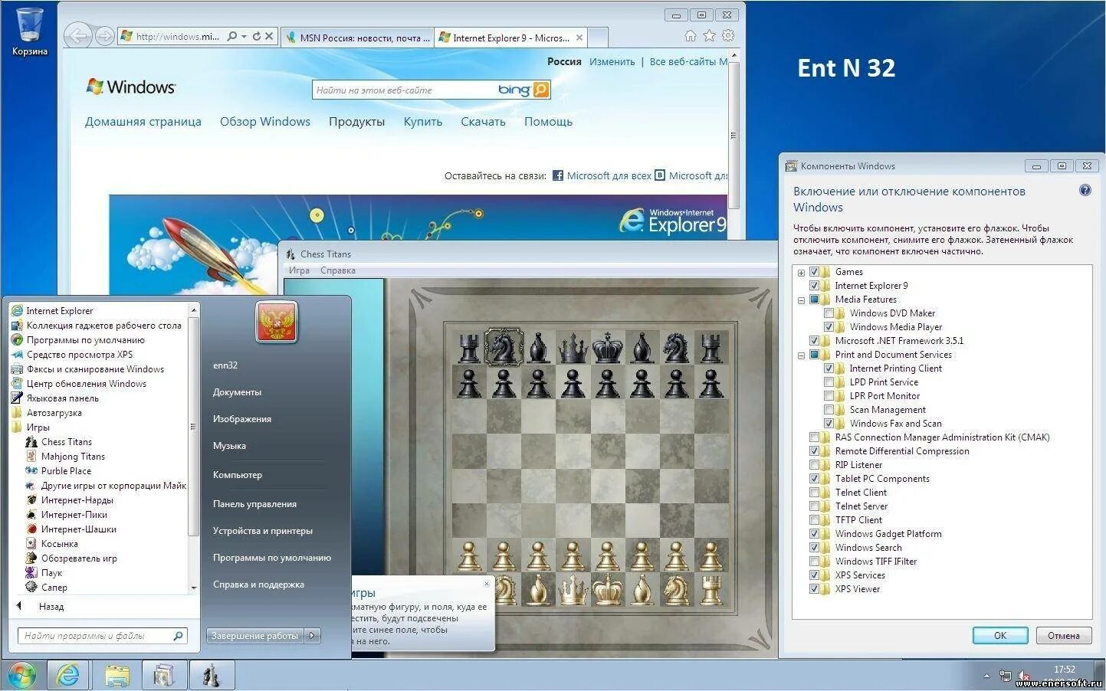
Task: Click the favorites star icon in Internet Explorer
Action: pos(709,34)
